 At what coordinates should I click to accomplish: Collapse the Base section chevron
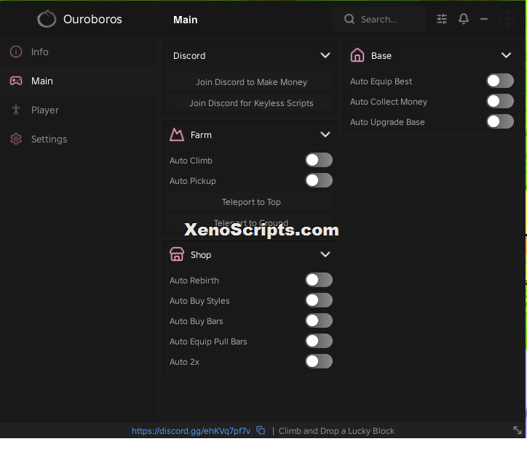(x=506, y=55)
